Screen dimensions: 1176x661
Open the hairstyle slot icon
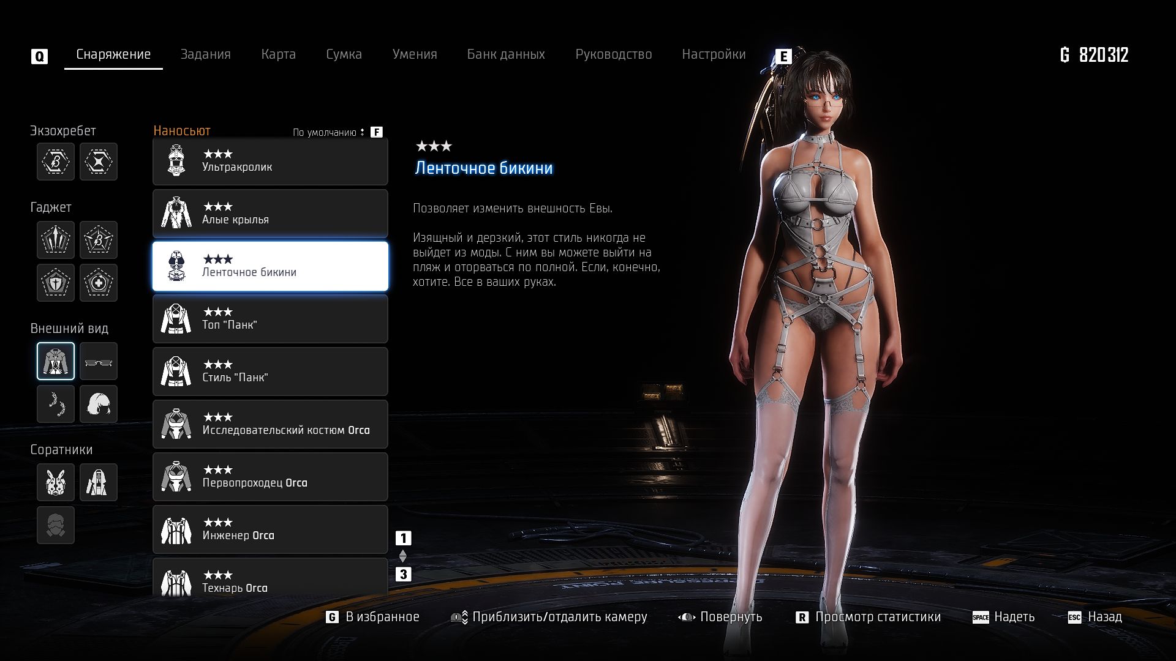point(98,404)
